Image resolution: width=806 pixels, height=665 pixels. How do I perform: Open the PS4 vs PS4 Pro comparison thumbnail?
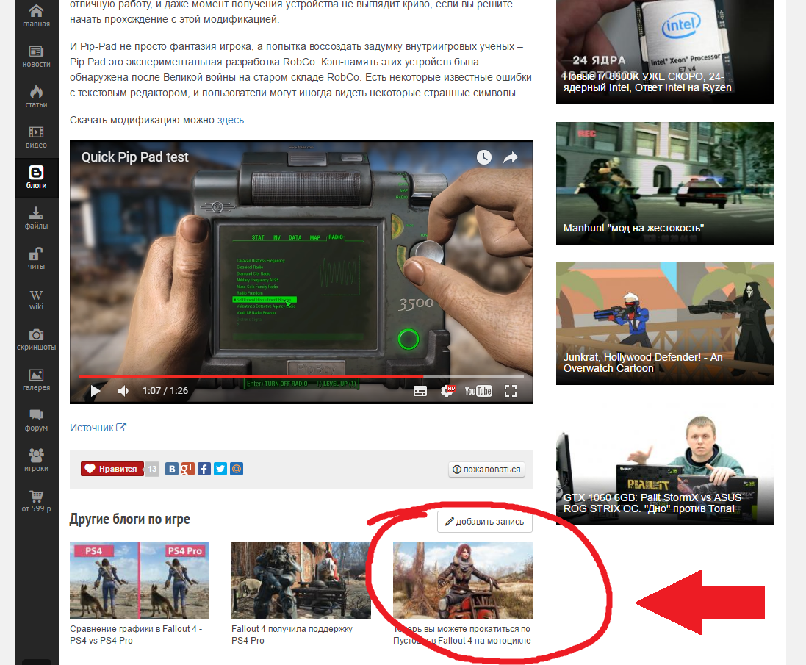coord(140,580)
